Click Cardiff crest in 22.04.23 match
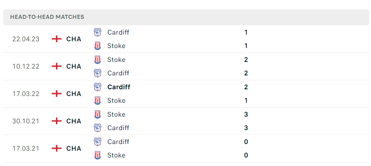The image size is (371, 166). pos(98,32)
